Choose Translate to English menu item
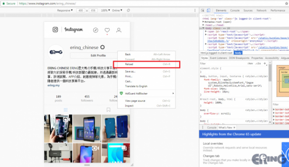 point(147,86)
